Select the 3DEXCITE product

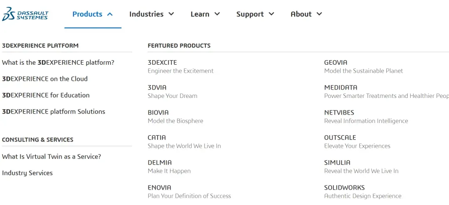[x=163, y=63]
